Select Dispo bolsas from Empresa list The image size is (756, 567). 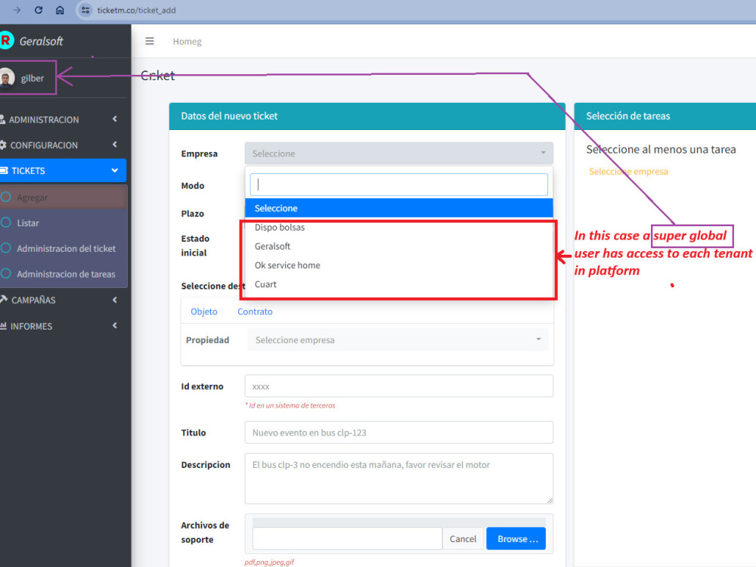[398, 228]
